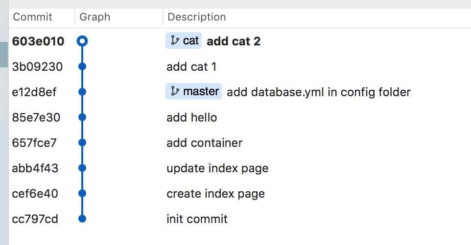Image resolution: width=471 pixels, height=245 pixels.
Task: Select the 'add cat 2' commit row
Action: click(234, 41)
